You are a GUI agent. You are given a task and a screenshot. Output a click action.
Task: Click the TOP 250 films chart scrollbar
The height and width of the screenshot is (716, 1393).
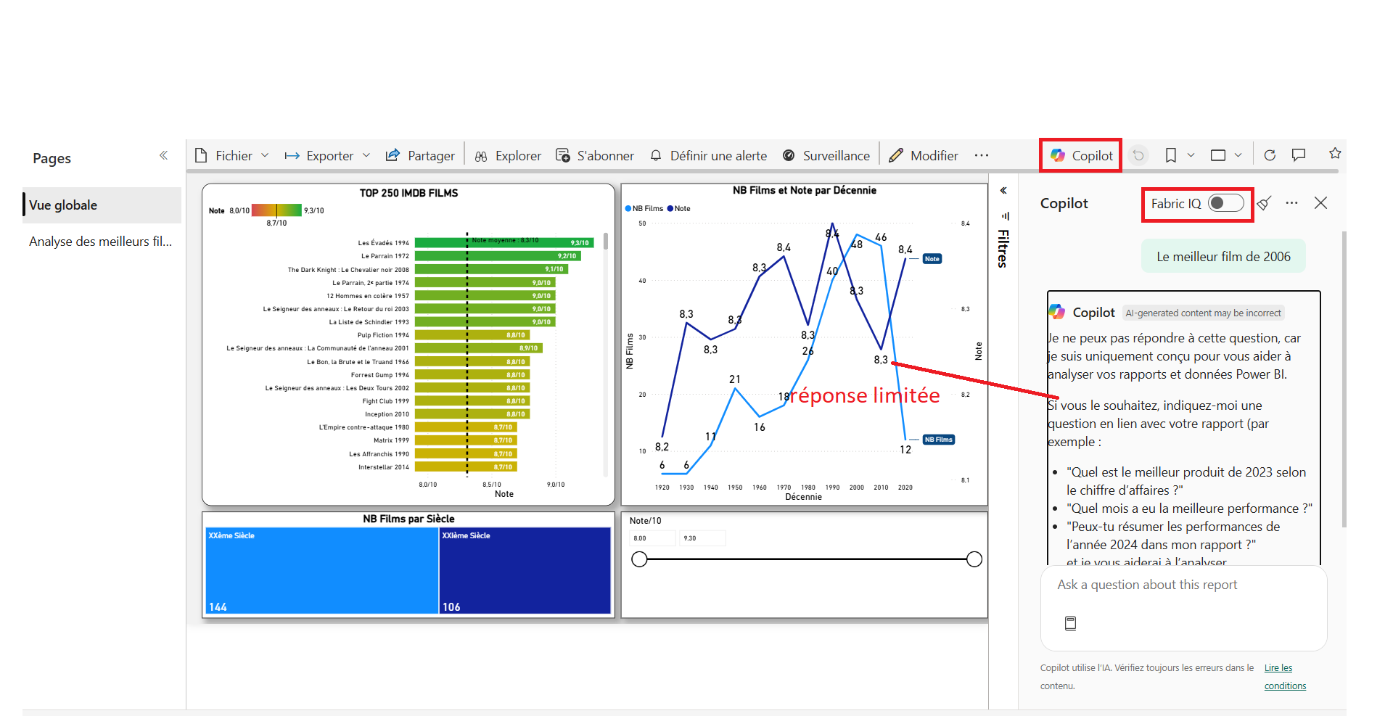[605, 242]
